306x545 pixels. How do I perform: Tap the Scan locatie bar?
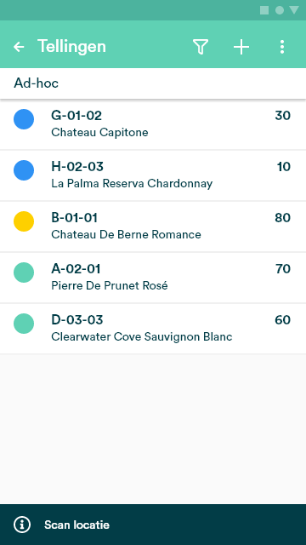click(x=153, y=525)
